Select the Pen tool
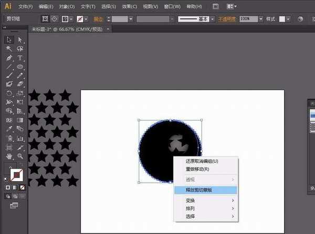315x234 pixels. pyautogui.click(x=9, y=58)
